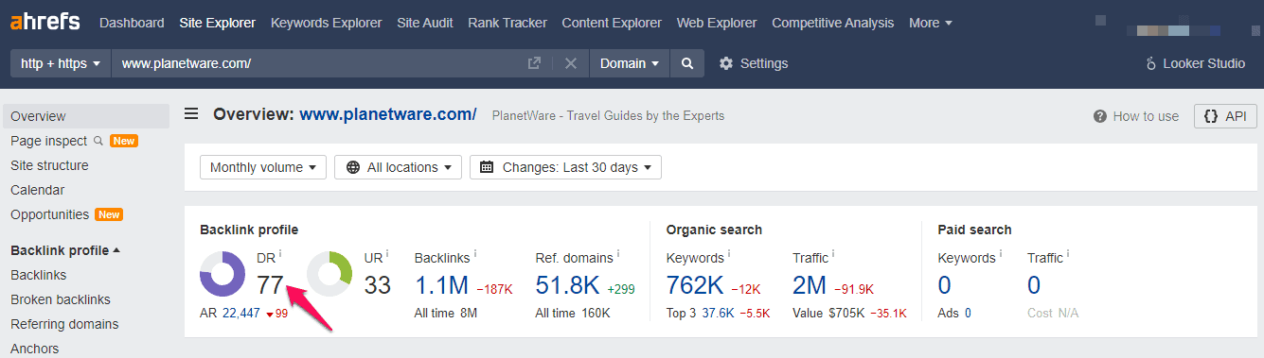The width and height of the screenshot is (1264, 358).
Task: Click Paid search Traffic info icon
Action: [1069, 253]
